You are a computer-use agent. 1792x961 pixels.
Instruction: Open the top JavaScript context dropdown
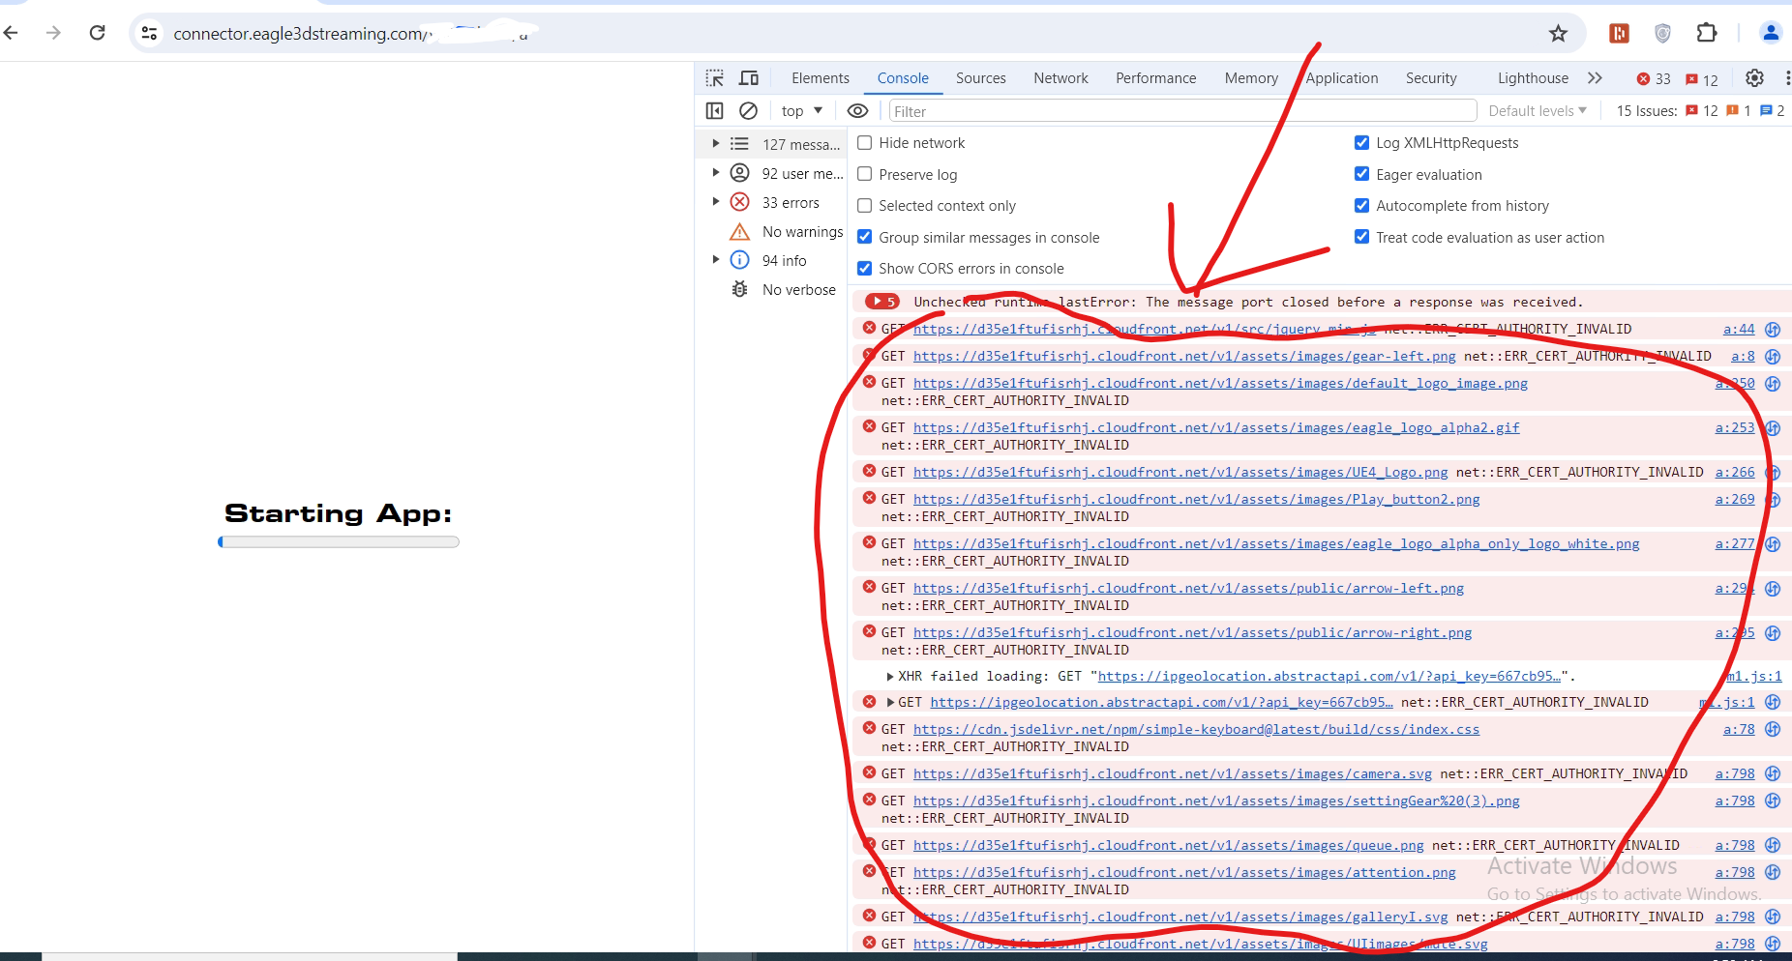point(802,111)
